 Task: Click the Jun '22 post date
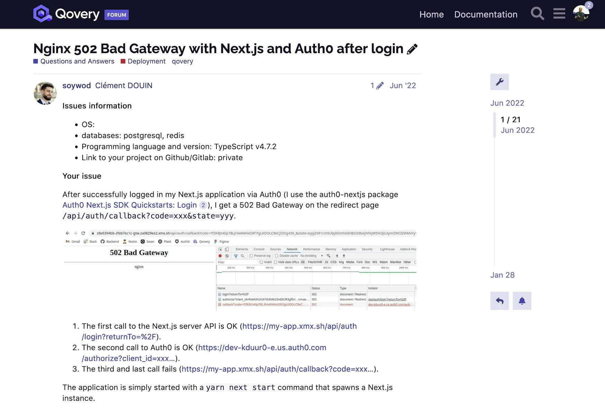[403, 86]
